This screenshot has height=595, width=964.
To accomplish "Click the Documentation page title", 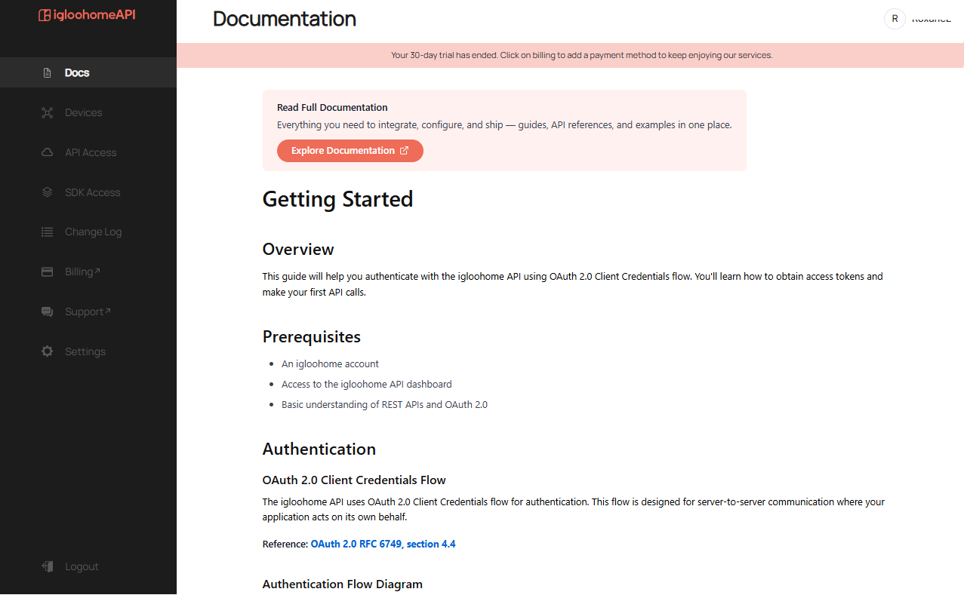I will (x=285, y=19).
